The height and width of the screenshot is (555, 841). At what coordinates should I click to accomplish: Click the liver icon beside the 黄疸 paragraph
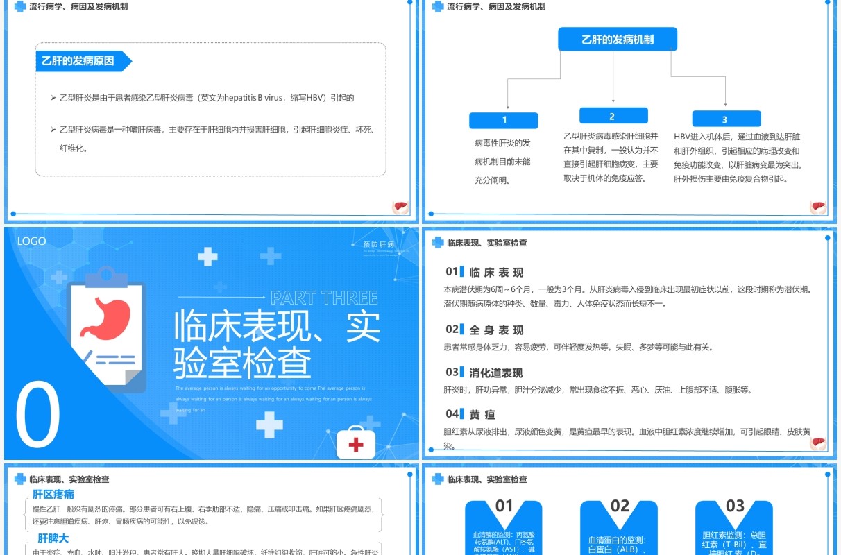pos(818,444)
